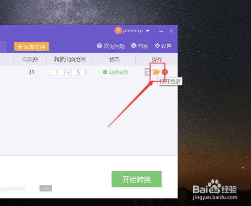
Task: Click the 转换页面范围 column header
Action: click(x=70, y=59)
